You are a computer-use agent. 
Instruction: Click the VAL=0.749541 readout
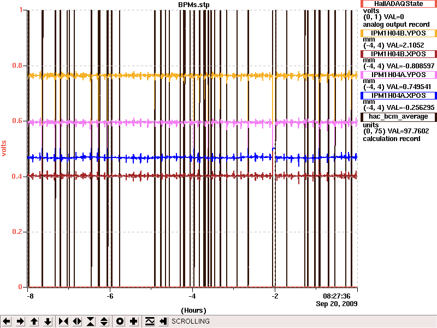tap(409, 87)
